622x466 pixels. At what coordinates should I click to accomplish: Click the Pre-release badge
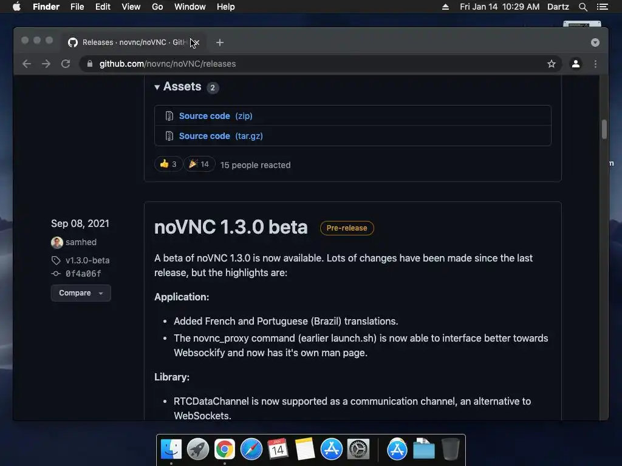[x=347, y=228]
